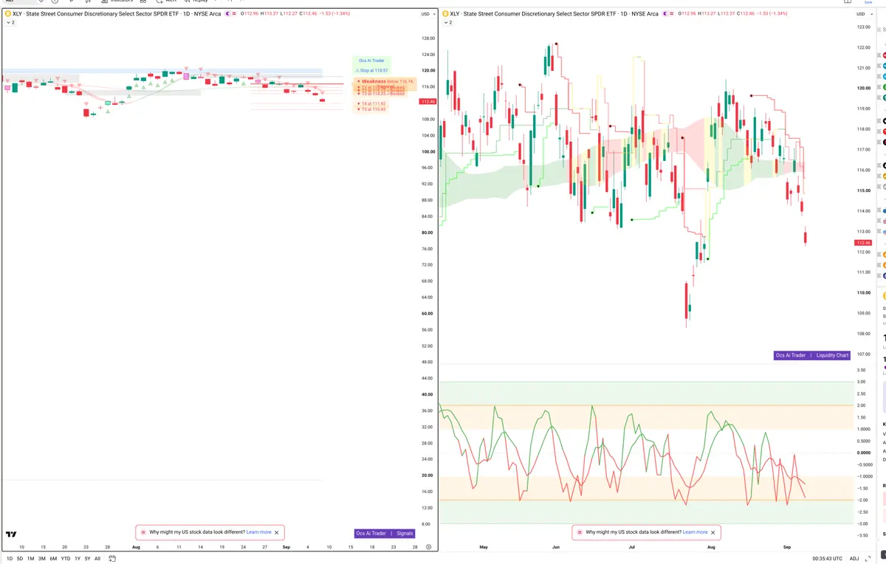
Task: Click the Signals label in left chart
Action: coord(405,533)
